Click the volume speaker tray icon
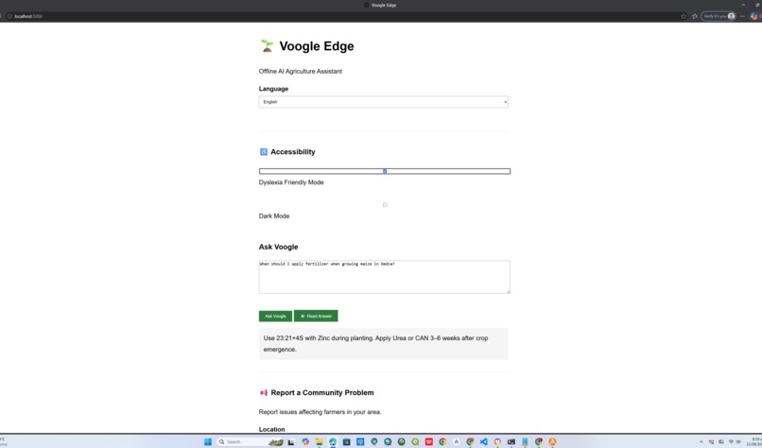Screen dimensions: 762x448 738,441
